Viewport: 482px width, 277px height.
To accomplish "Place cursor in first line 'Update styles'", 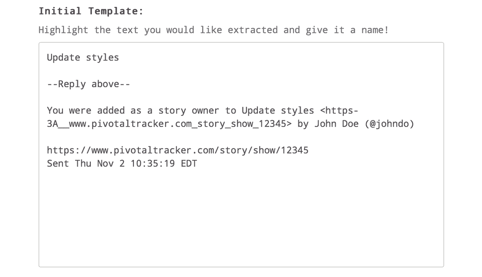I will [x=83, y=57].
